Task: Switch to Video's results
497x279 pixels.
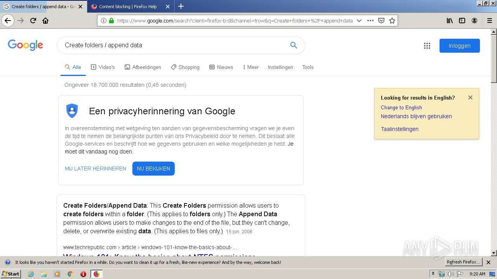Action: [x=103, y=67]
